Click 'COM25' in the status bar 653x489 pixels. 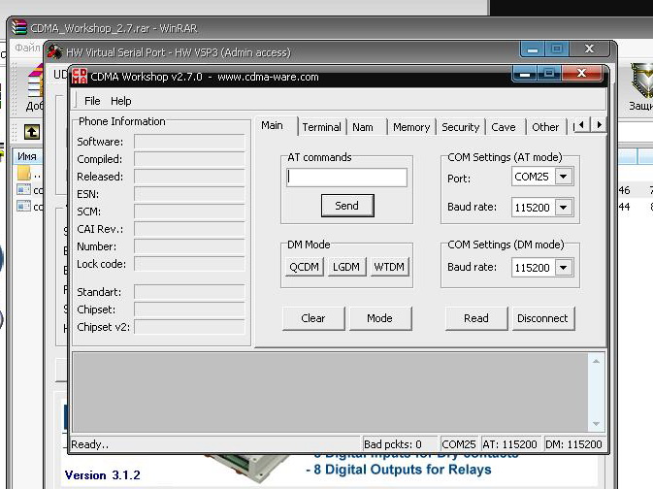coord(459,444)
